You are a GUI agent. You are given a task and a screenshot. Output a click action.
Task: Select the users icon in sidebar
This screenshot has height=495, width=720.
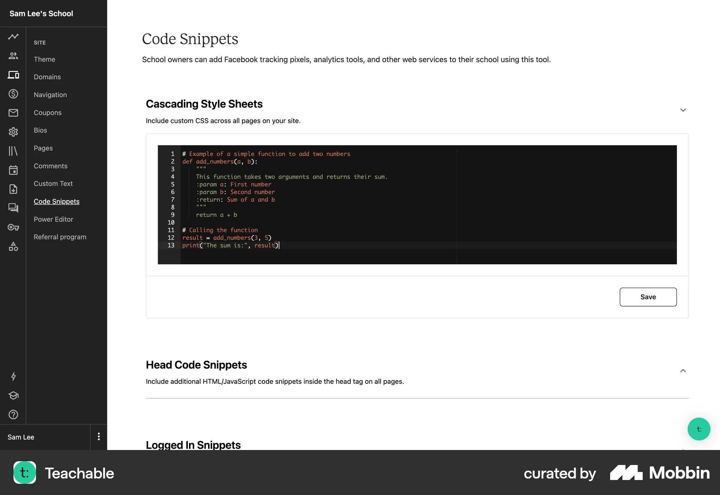pos(13,55)
